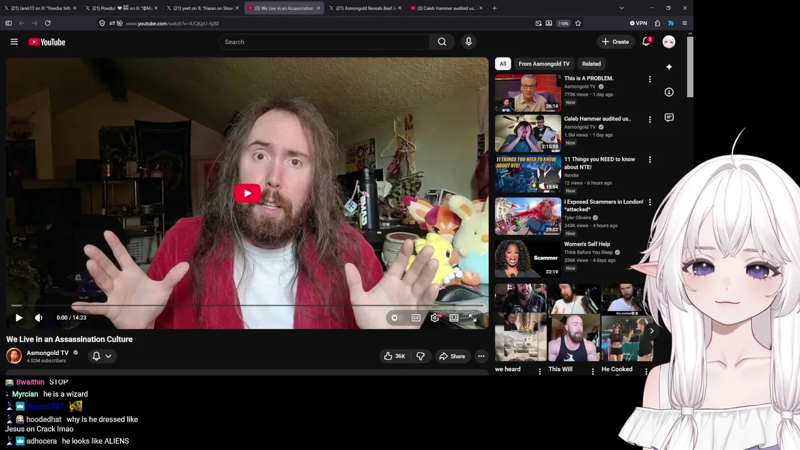Open the info circle icon in the right panel
This screenshot has height=450, width=800.
(669, 92)
